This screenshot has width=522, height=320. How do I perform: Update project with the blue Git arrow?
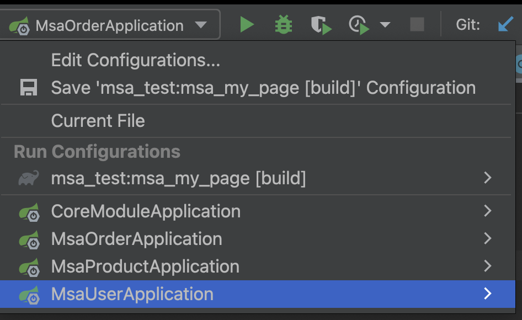(x=505, y=25)
